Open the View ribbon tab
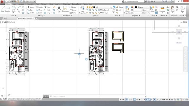This screenshot has height=106, width=189. pos(37,4)
